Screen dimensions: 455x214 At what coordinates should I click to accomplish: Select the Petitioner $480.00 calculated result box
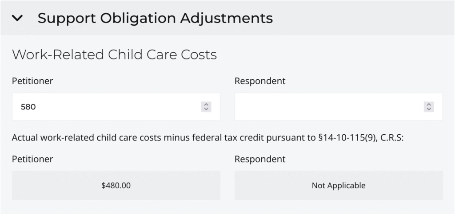[x=116, y=185]
